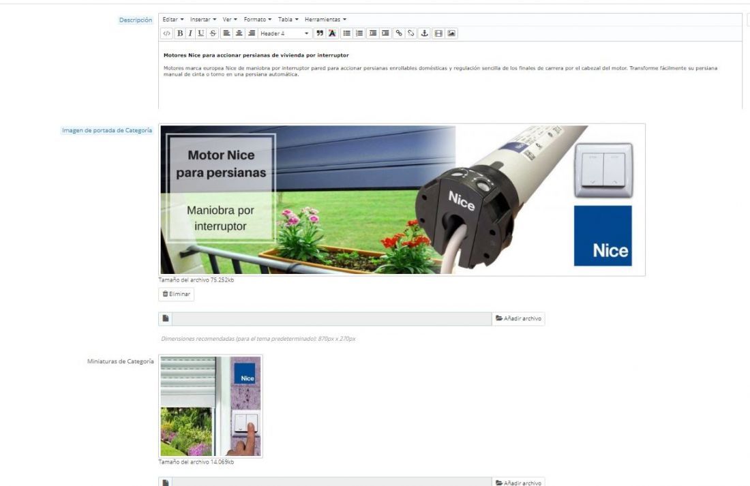Viewport: 750px width, 486px height.
Task: Increase indent of the paragraph
Action: click(x=385, y=33)
